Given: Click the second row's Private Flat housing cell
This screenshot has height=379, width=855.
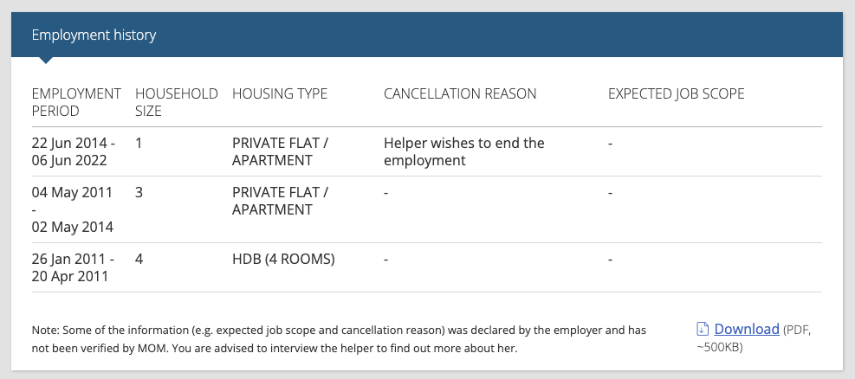Looking at the screenshot, I should pyautogui.click(x=281, y=201).
